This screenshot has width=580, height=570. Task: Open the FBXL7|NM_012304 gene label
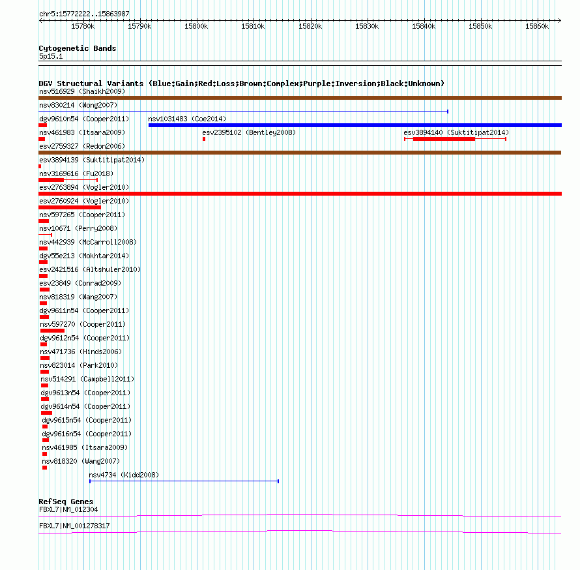(68, 509)
